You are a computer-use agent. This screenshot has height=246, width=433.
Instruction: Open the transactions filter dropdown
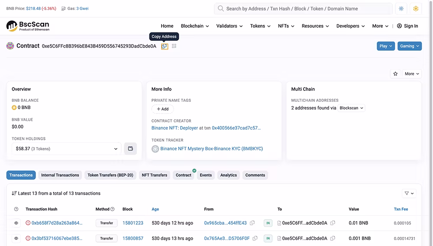tap(409, 193)
